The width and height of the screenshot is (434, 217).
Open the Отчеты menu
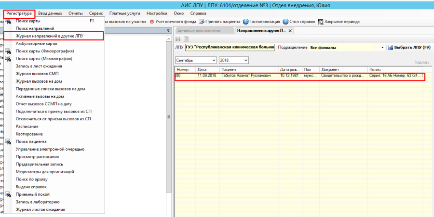coord(76,13)
